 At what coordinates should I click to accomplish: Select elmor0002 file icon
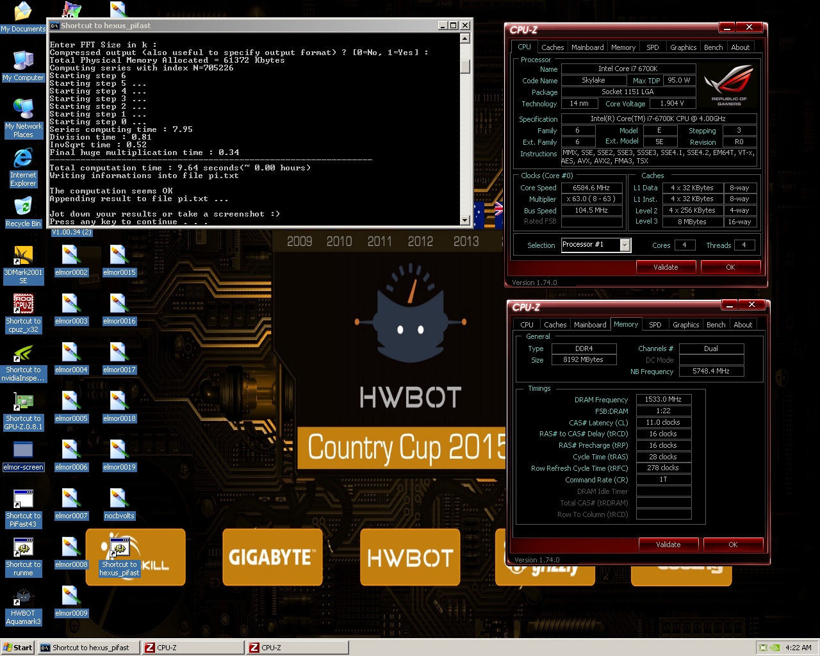click(x=71, y=261)
